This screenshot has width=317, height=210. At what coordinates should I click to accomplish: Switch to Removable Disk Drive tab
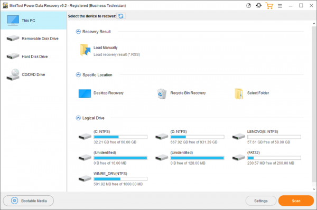click(34, 39)
